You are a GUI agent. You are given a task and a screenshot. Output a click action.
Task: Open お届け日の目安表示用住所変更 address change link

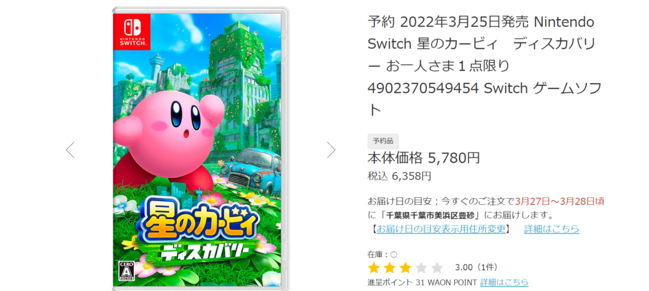click(441, 228)
